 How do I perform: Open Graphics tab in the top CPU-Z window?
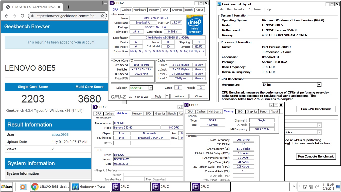(x=177, y=10)
